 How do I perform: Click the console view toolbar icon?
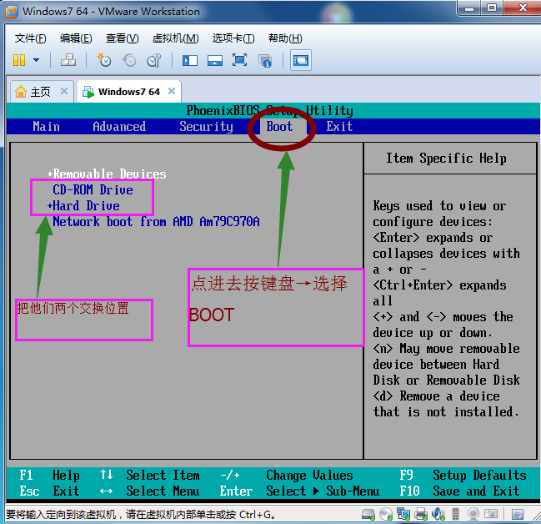(x=301, y=60)
